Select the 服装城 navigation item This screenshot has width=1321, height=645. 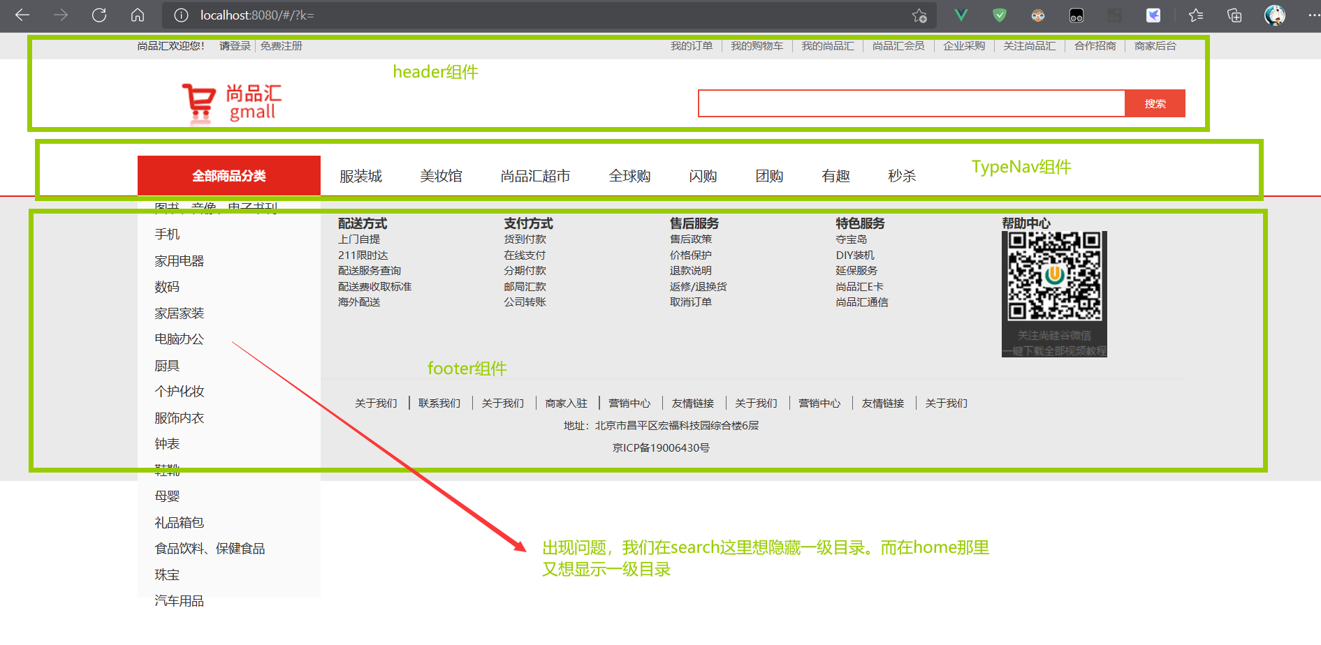[360, 176]
